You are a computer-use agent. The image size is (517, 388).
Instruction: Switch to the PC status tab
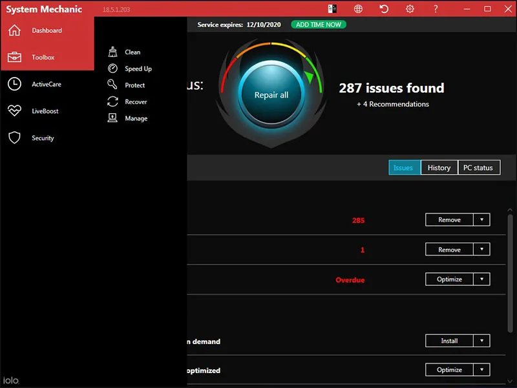tap(479, 167)
